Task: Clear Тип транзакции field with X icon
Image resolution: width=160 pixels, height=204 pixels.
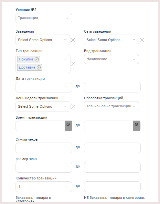Action: [x=73, y=64]
